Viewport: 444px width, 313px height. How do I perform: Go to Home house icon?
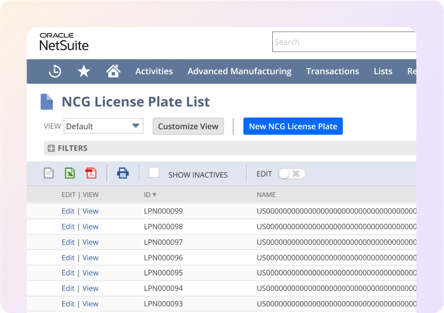pos(113,71)
